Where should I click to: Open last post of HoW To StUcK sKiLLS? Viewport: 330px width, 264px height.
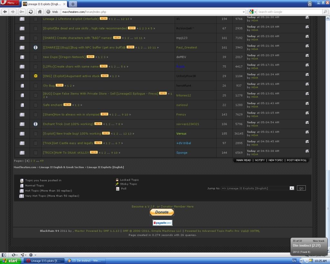(x=307, y=151)
